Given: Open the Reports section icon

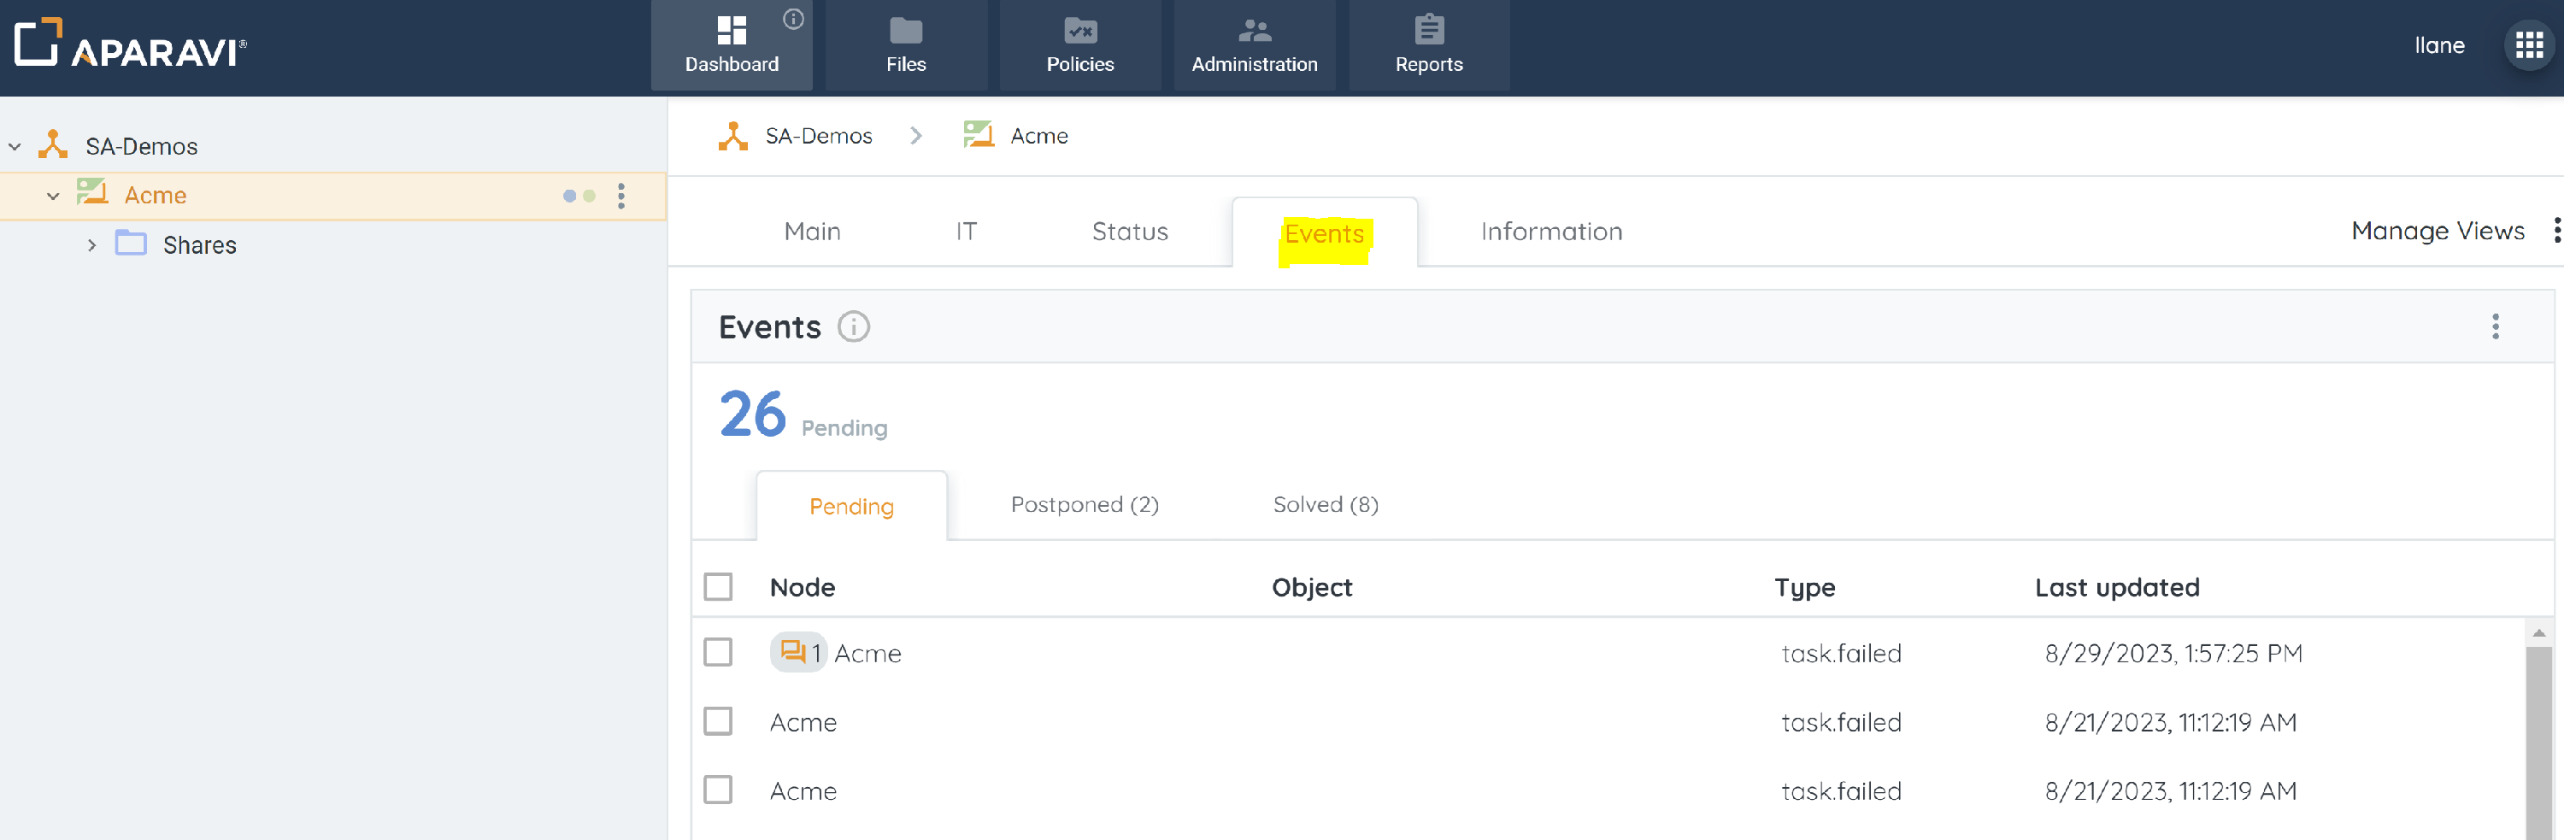Looking at the screenshot, I should tap(1428, 32).
